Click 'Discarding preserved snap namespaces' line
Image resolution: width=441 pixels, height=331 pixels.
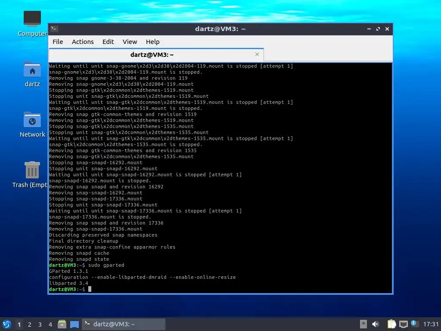103,235
